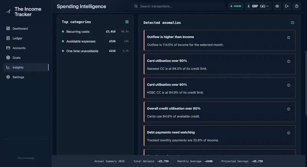Open the Dashboard page
This screenshot has width=307, height=167.
(26, 28)
